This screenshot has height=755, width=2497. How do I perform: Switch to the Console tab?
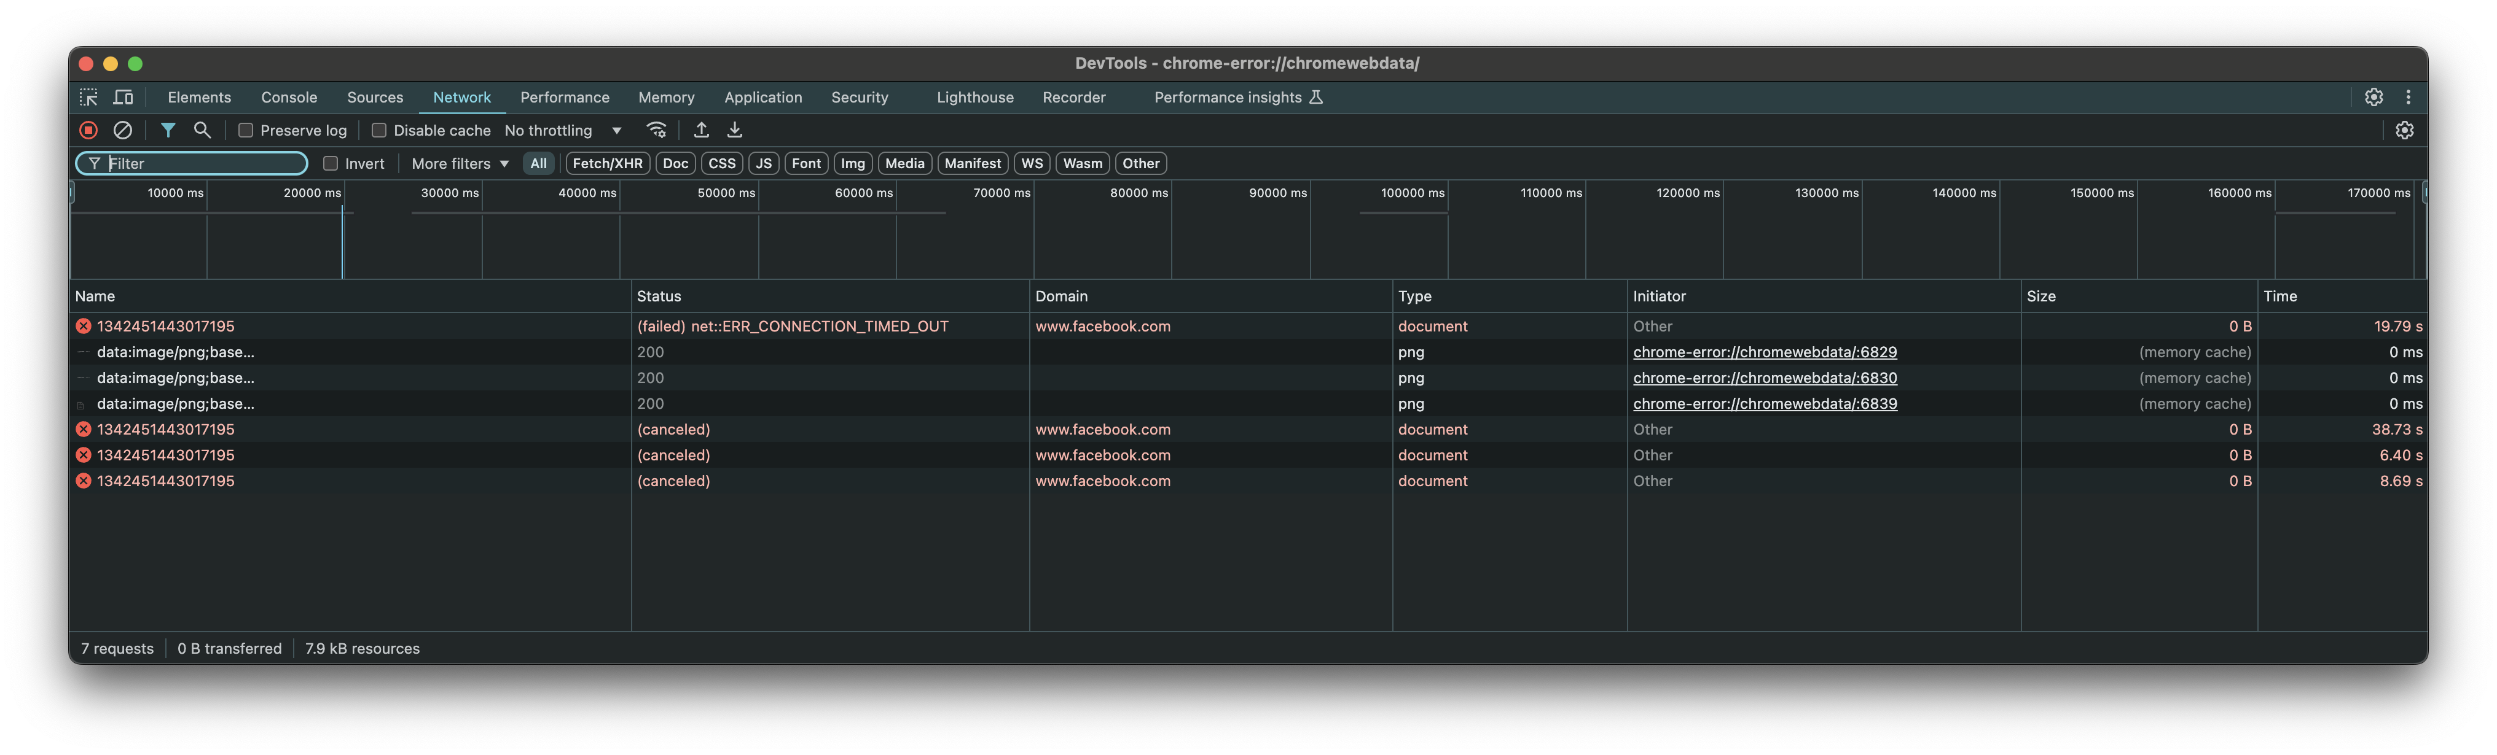(289, 97)
